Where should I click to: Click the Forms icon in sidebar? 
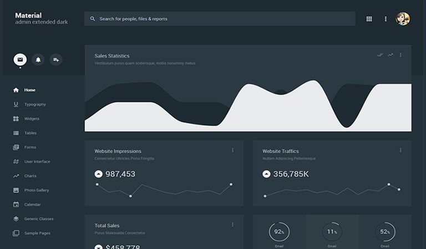[x=16, y=147]
